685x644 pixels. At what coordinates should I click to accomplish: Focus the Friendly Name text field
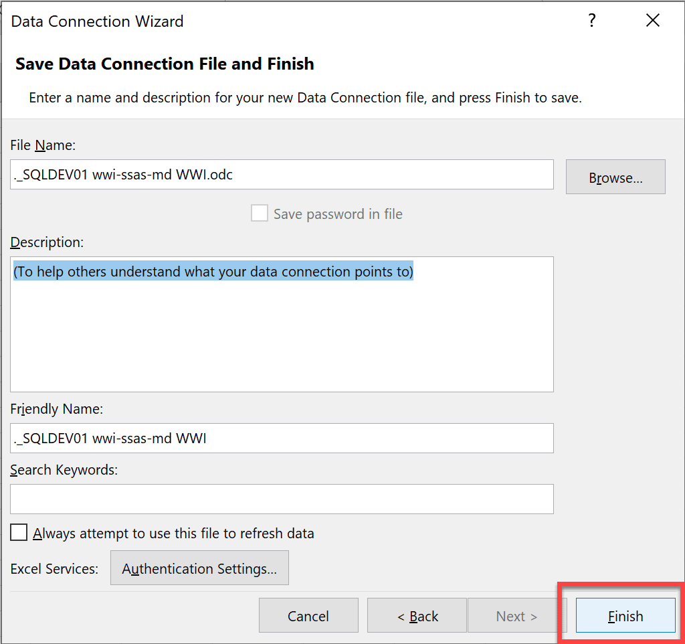[x=282, y=438]
